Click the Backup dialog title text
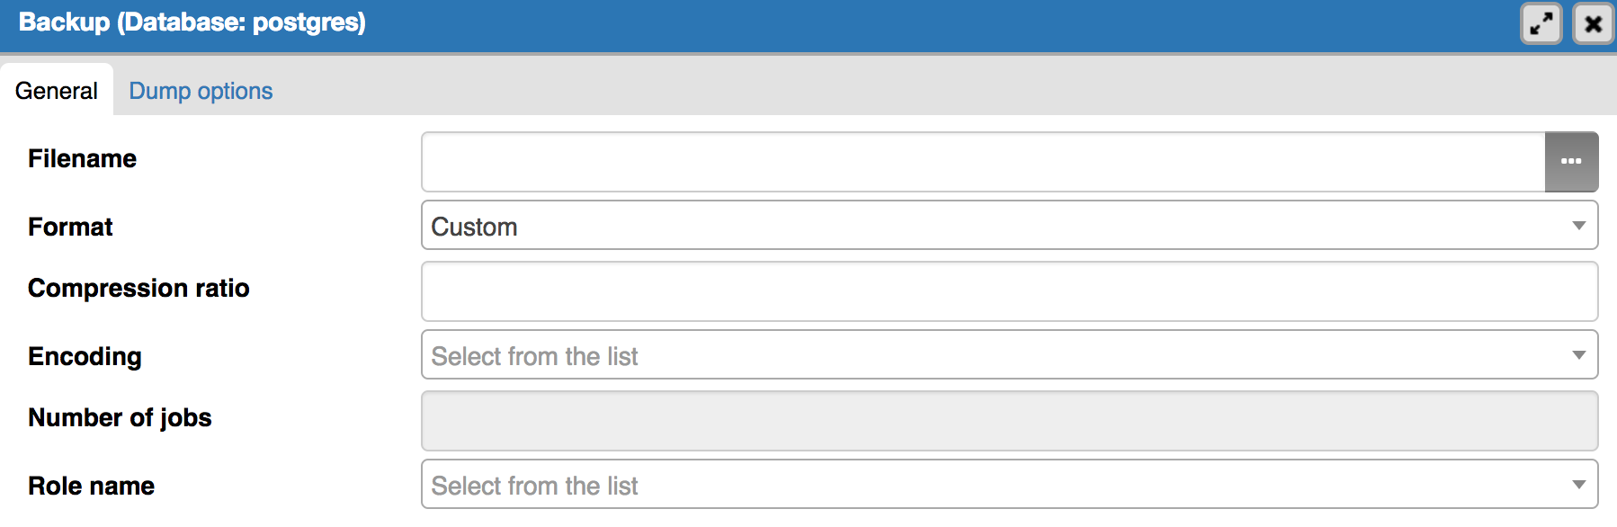This screenshot has height=527, width=1617. [192, 22]
